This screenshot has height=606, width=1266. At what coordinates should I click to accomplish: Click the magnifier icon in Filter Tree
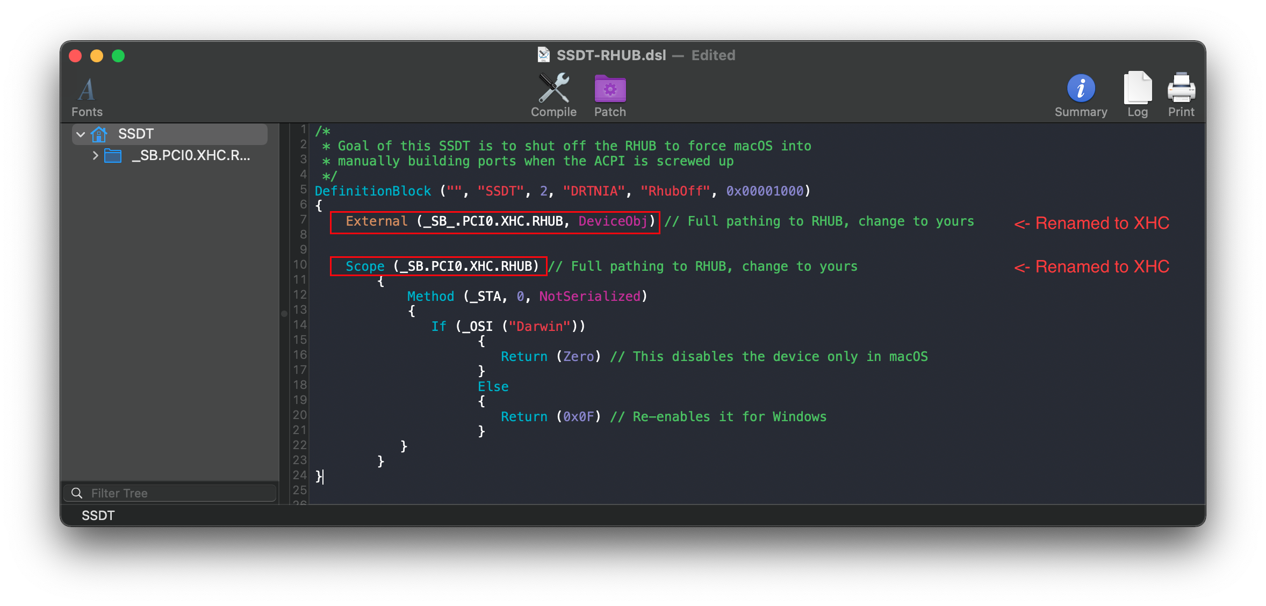click(x=77, y=493)
